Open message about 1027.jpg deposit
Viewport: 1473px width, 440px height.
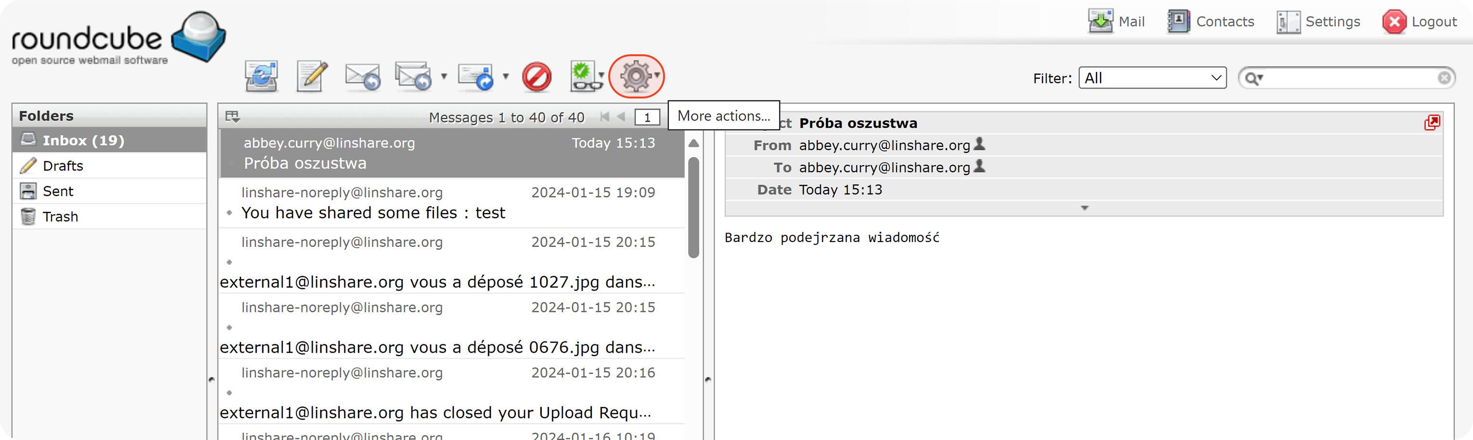[452, 261]
